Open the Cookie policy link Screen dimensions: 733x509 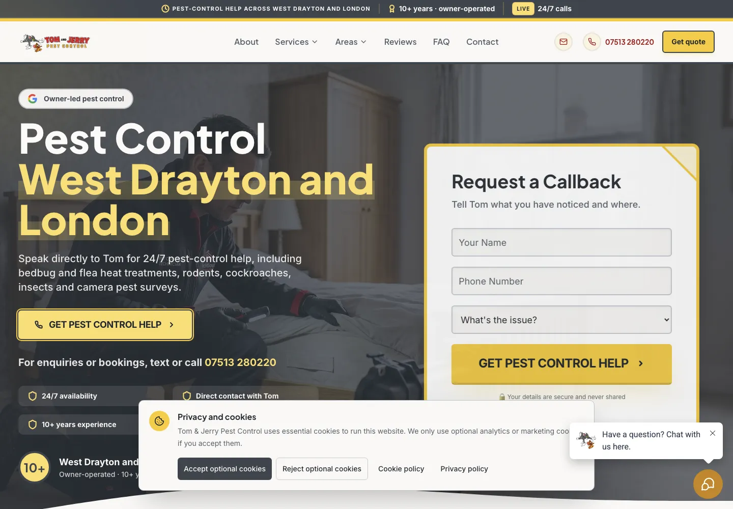(x=401, y=469)
